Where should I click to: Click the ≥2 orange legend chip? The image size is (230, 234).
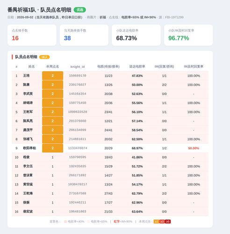pos(156,221)
